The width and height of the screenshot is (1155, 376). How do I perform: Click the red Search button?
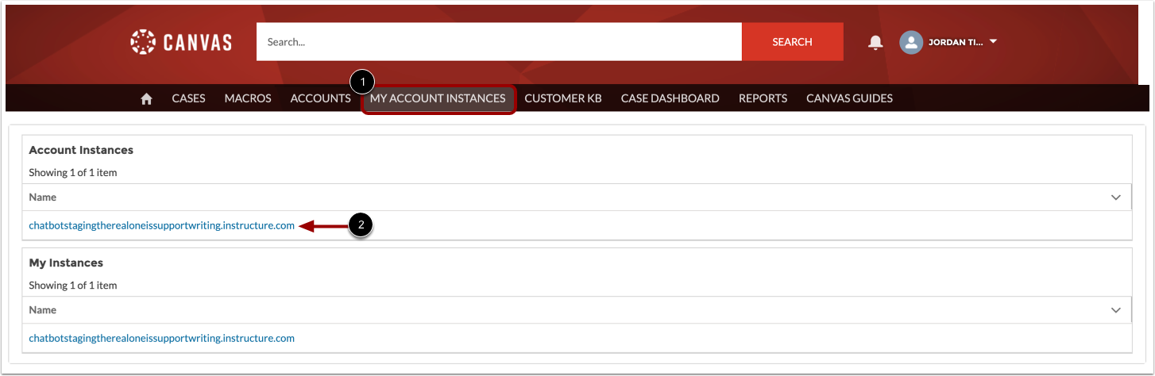(x=792, y=42)
